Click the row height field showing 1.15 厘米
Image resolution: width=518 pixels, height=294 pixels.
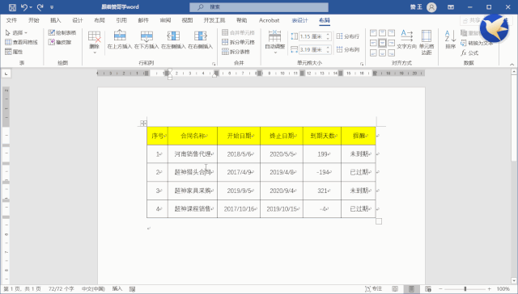[312, 36]
